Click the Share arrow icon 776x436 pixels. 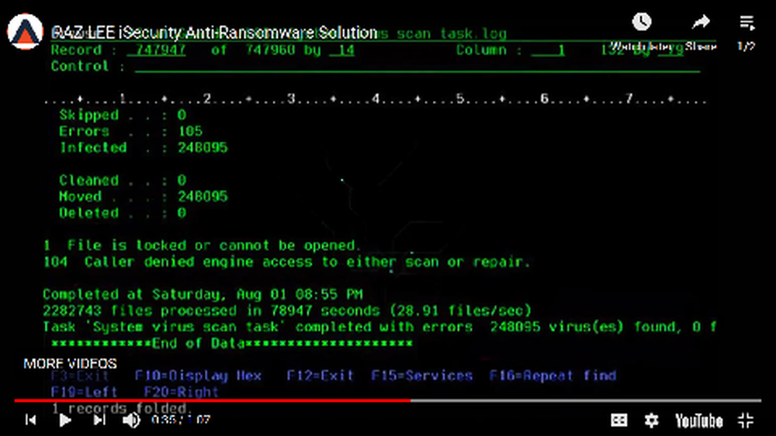coord(701,22)
